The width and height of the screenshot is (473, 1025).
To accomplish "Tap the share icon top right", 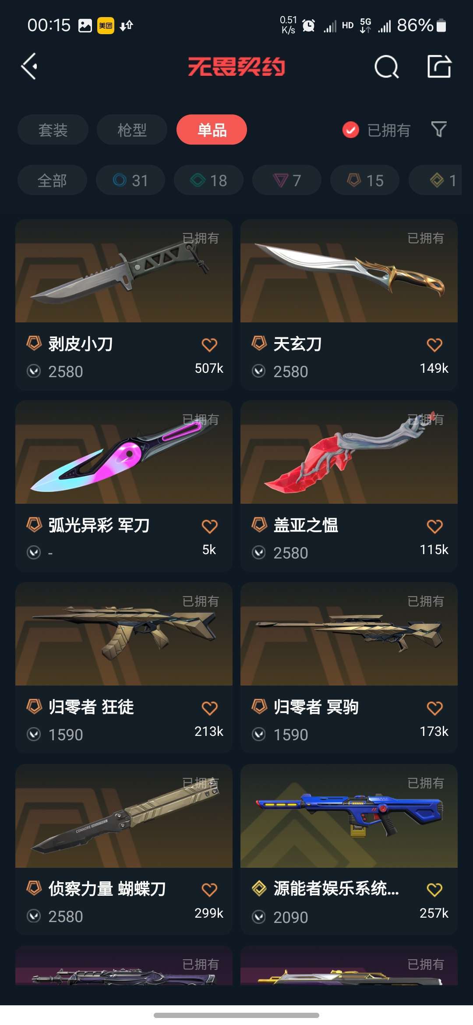I will coord(439,66).
